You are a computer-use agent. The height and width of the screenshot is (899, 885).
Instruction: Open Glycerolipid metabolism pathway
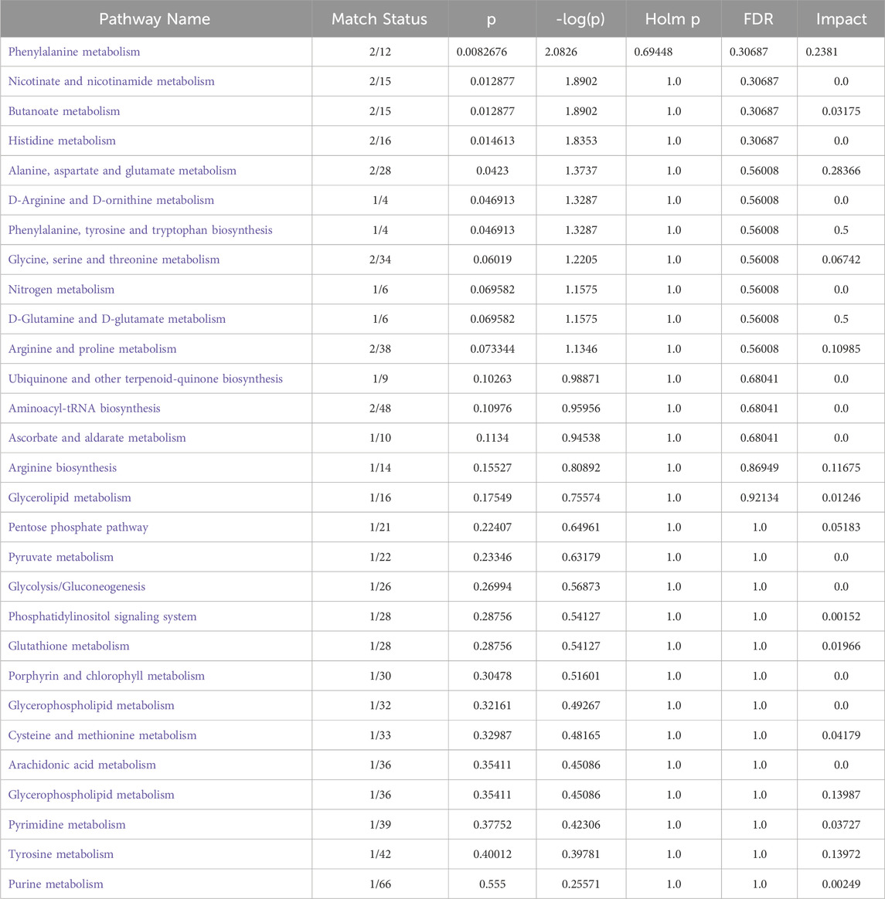[x=70, y=497]
